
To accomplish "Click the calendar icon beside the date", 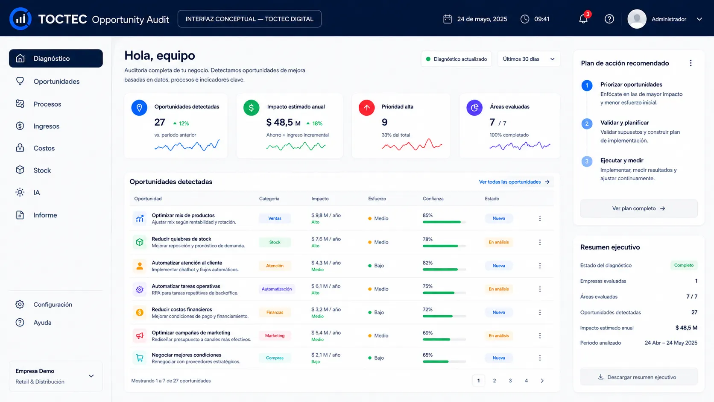I will [x=448, y=19].
